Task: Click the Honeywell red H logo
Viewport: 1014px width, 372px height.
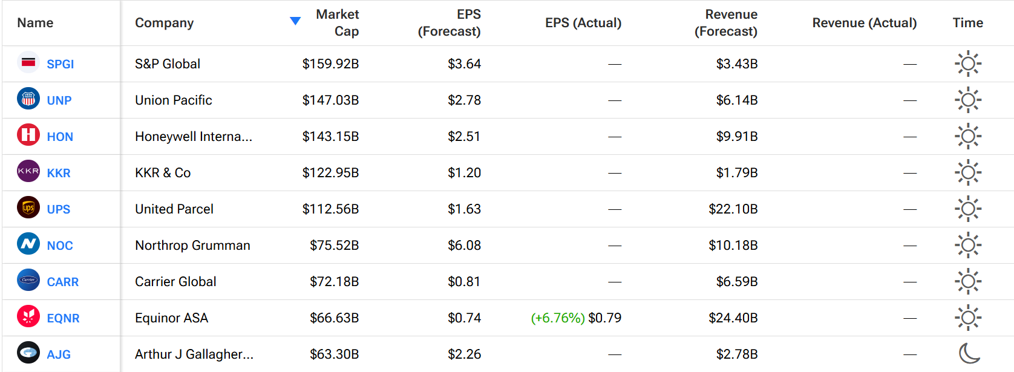Action: [28, 135]
